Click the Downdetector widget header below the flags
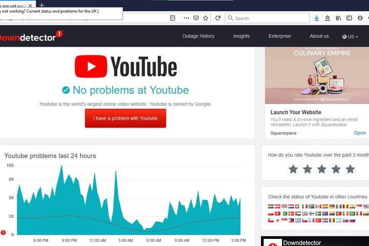The width and height of the screenshot is (369, 246). pyautogui.click(x=315, y=241)
